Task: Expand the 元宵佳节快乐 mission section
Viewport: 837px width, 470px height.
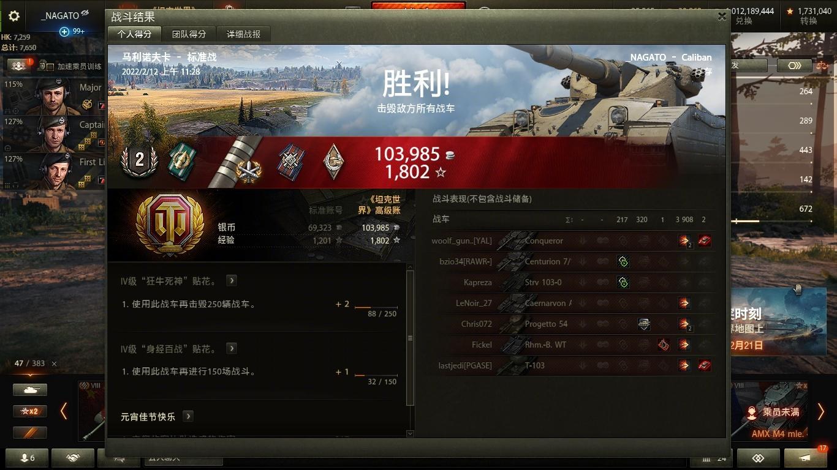Action: (188, 416)
